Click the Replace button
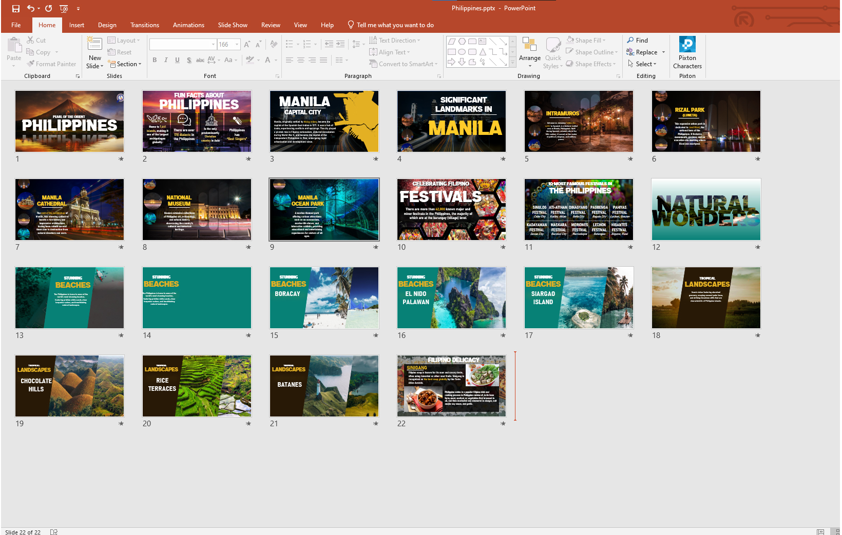 tap(646, 52)
